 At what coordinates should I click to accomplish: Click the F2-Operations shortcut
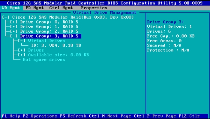[x=40, y=116]
